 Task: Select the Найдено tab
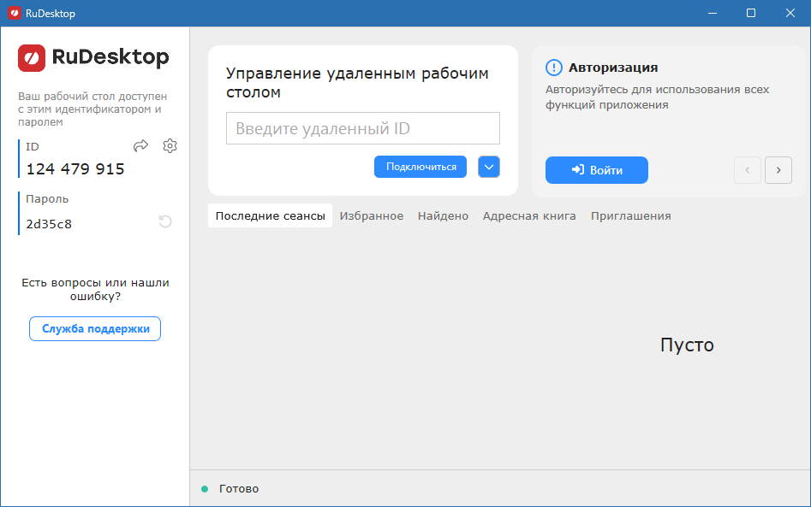pos(443,215)
